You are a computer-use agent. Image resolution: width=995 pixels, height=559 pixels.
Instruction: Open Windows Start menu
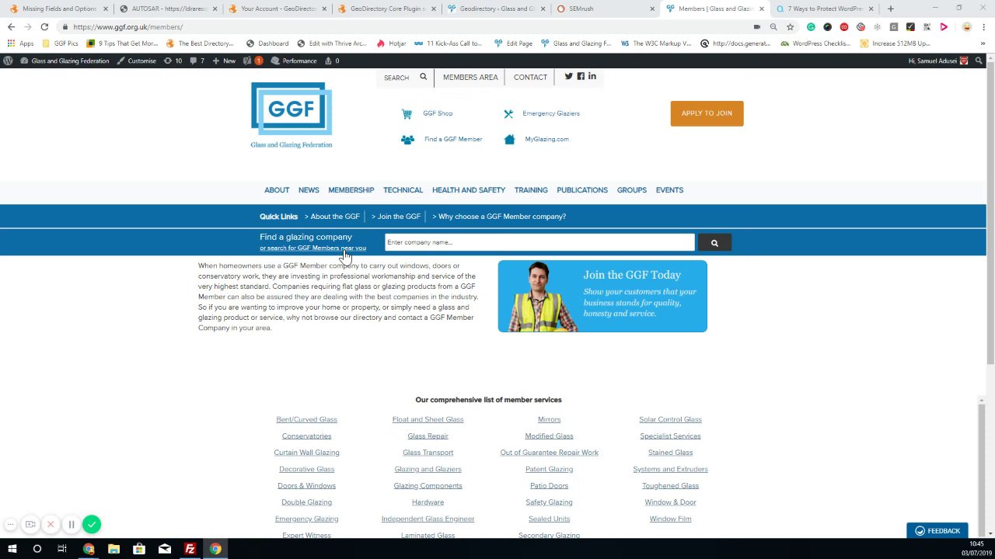(x=12, y=549)
